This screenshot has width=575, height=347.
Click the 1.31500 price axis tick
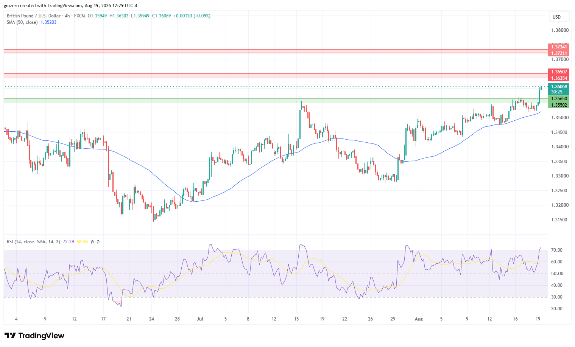559,220
